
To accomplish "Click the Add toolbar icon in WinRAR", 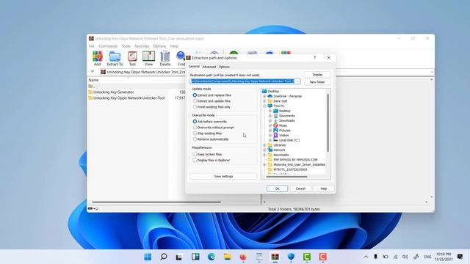I will click(98, 59).
